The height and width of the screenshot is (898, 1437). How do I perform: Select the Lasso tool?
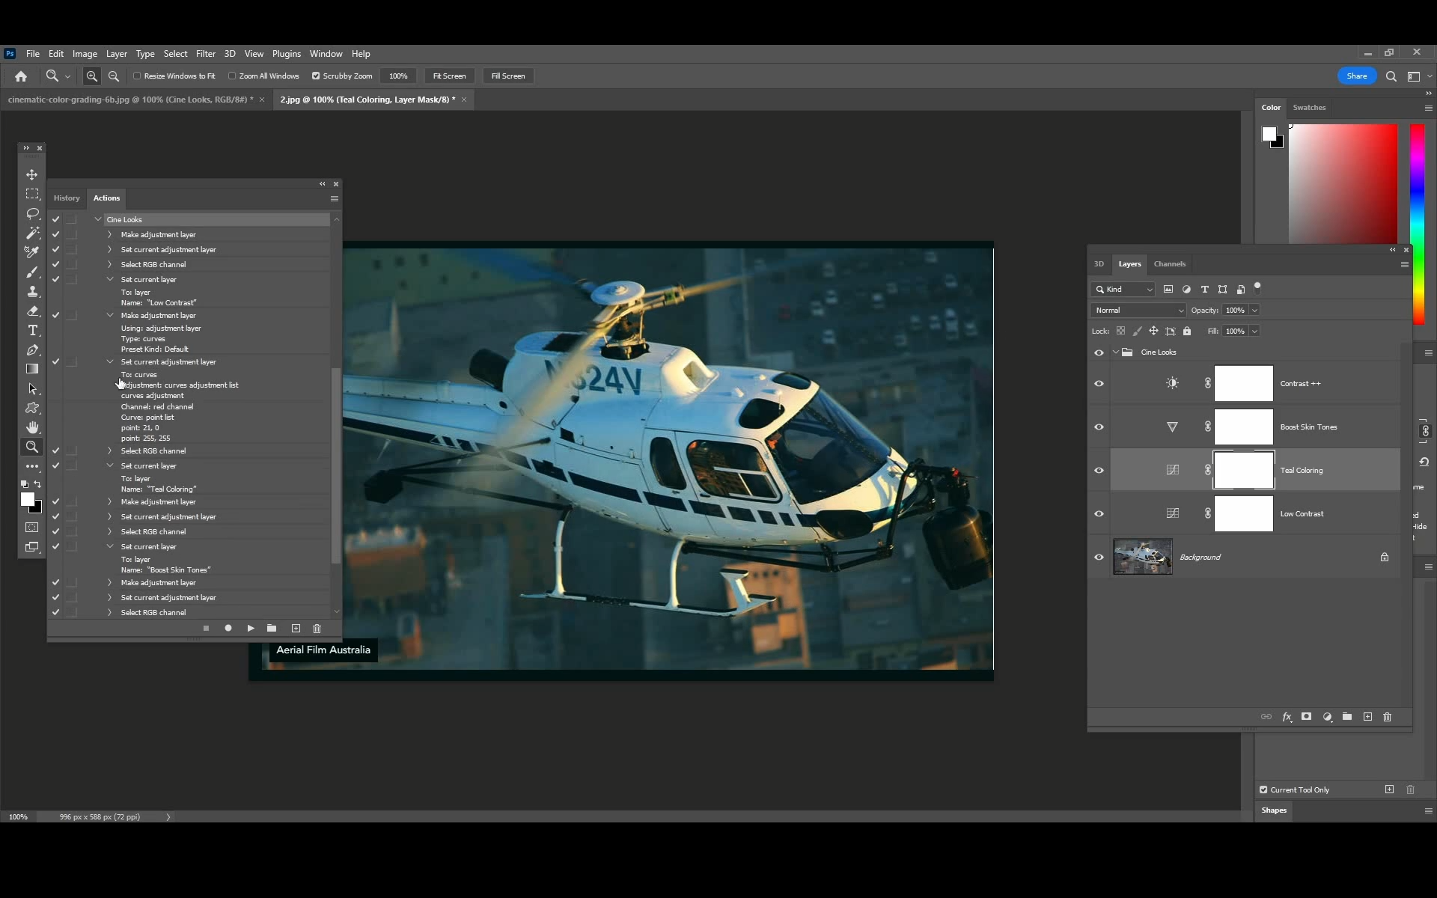[x=32, y=214]
